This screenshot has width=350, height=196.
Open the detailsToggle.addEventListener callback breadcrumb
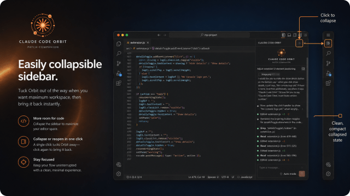click(x=181, y=48)
